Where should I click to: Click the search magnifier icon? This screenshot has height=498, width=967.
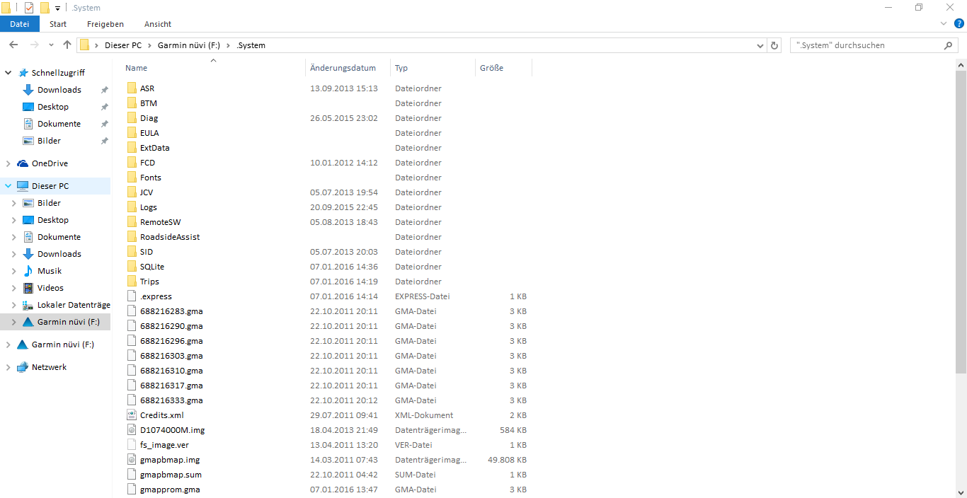(949, 45)
